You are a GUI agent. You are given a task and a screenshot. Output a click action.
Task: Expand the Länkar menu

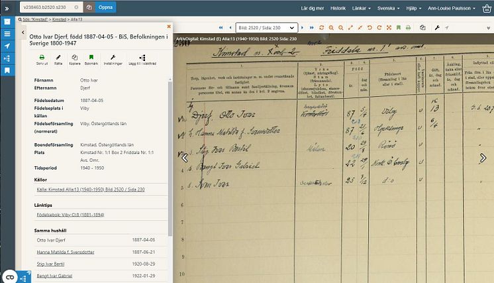click(x=361, y=8)
